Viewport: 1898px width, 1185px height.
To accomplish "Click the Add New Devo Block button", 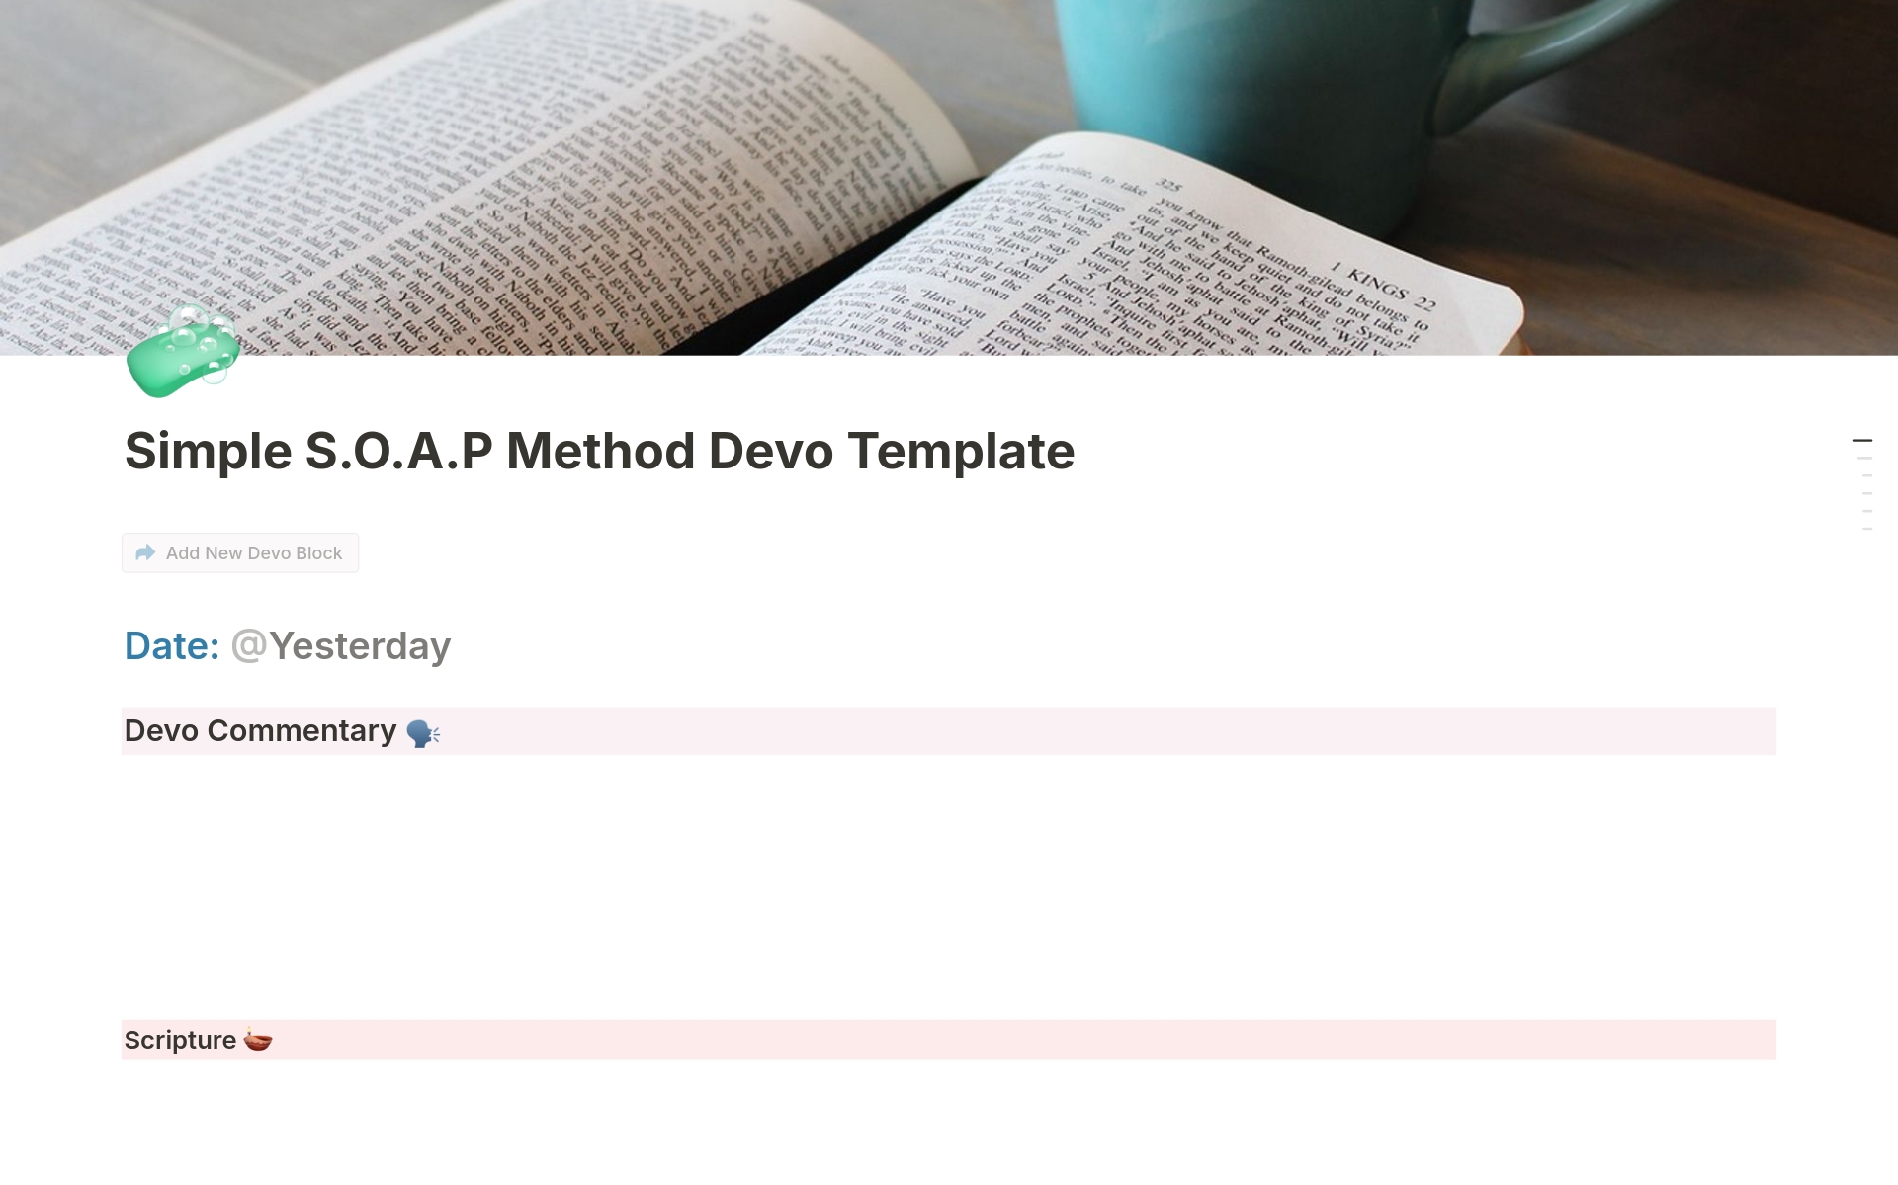I will [239, 552].
